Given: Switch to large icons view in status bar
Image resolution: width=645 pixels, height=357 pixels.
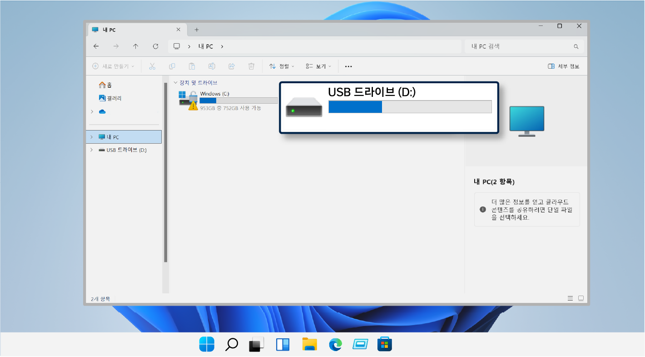Looking at the screenshot, I should (x=580, y=298).
